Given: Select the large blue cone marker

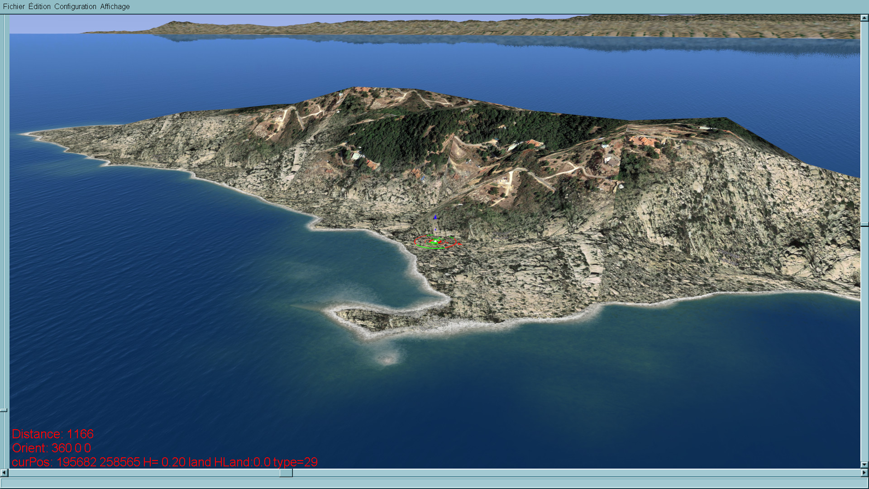Looking at the screenshot, I should tap(435, 218).
